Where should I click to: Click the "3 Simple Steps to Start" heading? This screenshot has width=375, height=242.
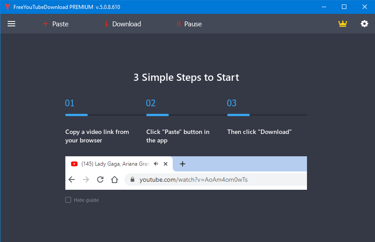[186, 77]
